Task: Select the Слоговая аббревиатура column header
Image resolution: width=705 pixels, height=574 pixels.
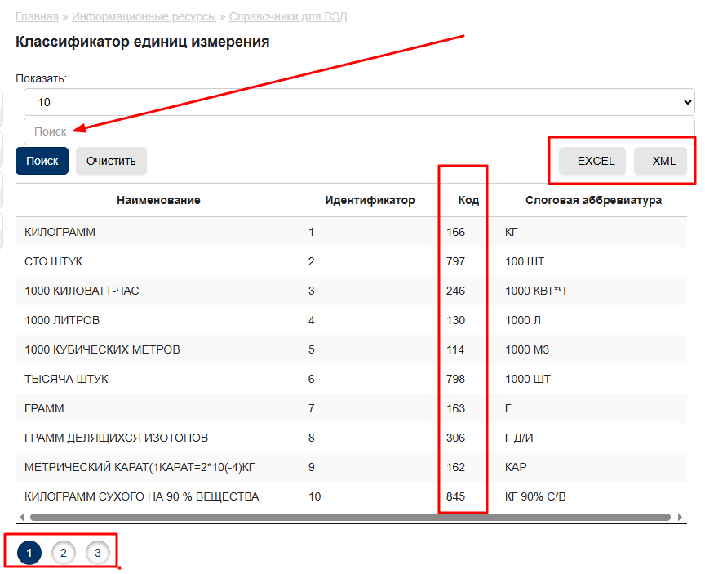Action: (x=593, y=200)
